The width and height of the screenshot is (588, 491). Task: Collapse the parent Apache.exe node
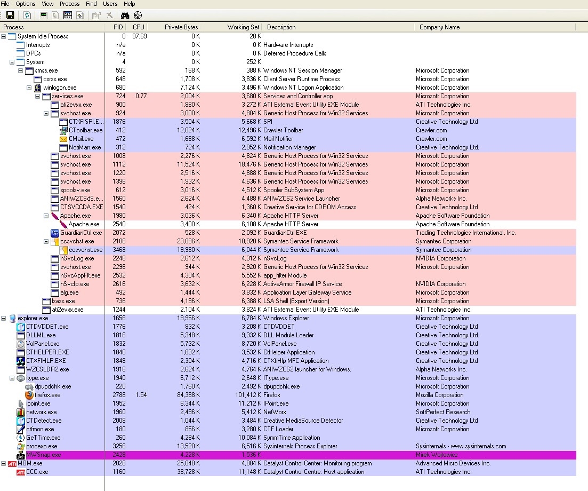46,216
